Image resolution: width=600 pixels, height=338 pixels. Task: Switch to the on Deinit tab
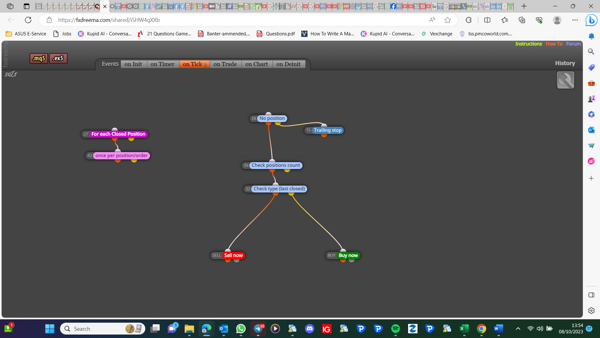(x=288, y=64)
